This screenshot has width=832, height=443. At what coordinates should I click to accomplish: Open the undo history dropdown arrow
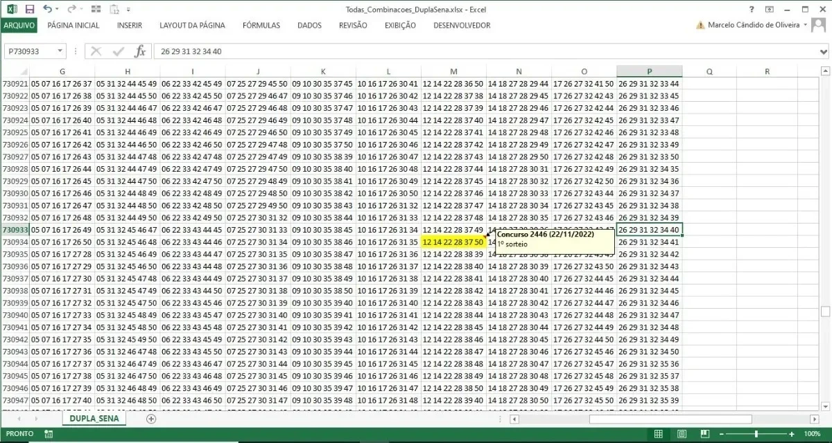coord(57,10)
